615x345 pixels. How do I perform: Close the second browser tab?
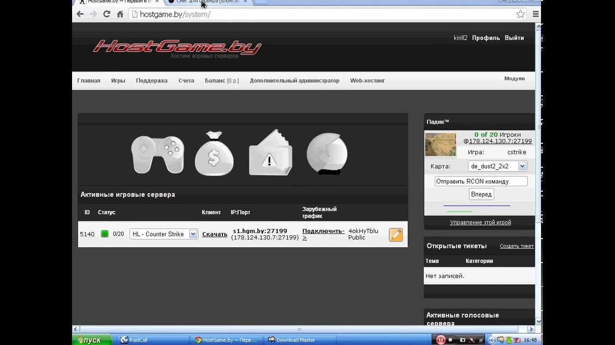[x=245, y=2]
